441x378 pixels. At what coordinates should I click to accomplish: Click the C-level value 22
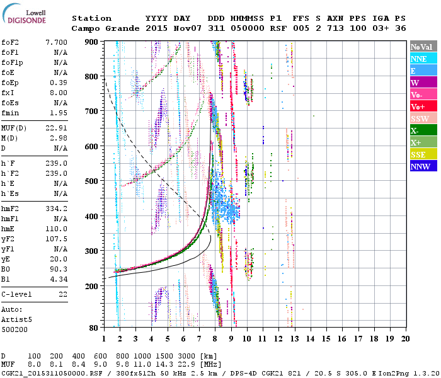point(63,294)
